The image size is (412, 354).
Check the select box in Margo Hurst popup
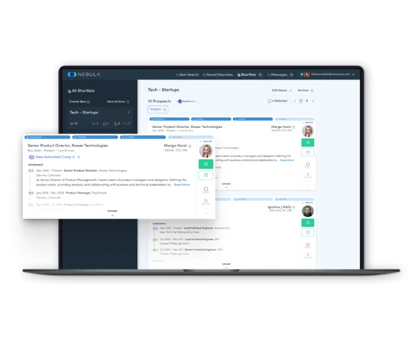tap(206, 189)
